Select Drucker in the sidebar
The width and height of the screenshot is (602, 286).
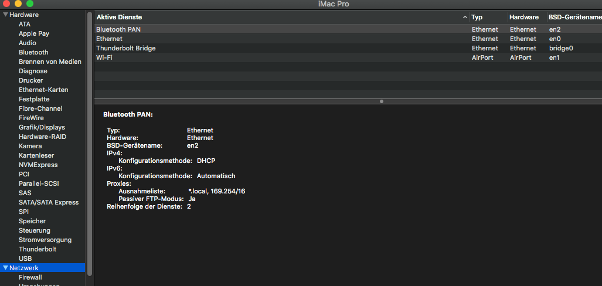pos(30,81)
